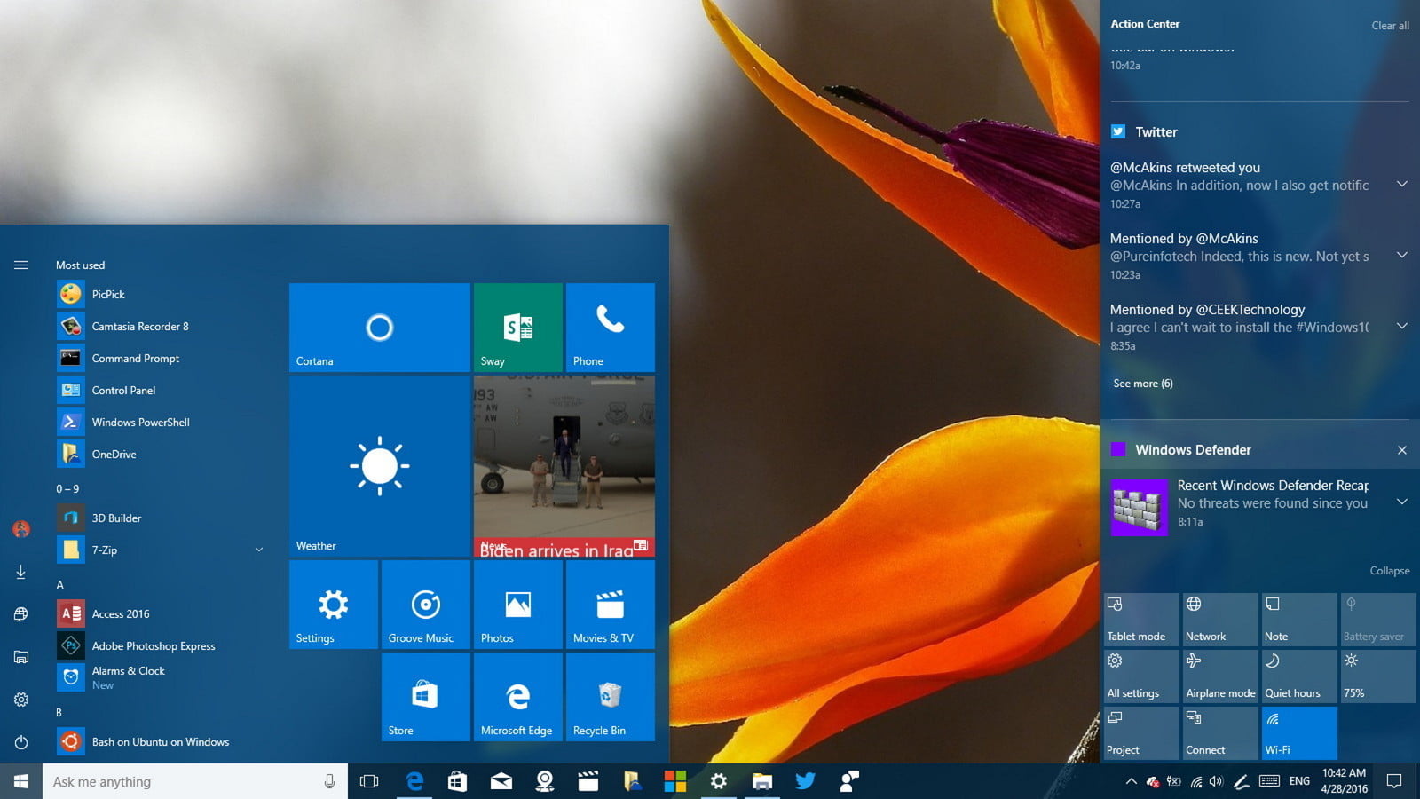Open the Movies & TV tile
The width and height of the screenshot is (1420, 799).
pyautogui.click(x=611, y=605)
